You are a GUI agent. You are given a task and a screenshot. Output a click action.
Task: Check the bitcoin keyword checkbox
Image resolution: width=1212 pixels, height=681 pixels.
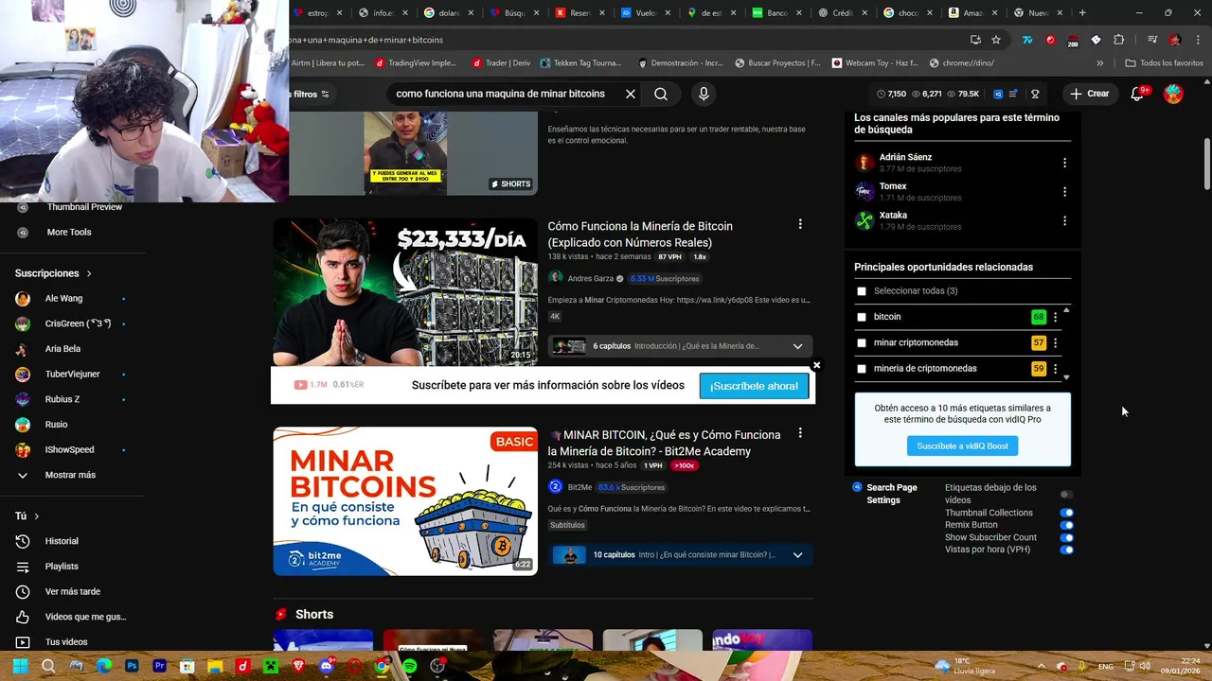tap(862, 317)
